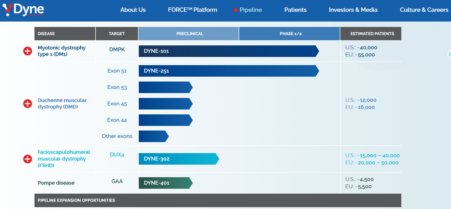Click the DYNE-251 progress bar
The height and width of the screenshot is (209, 451).
(229, 71)
